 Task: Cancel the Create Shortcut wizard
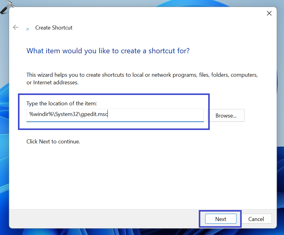click(256, 219)
